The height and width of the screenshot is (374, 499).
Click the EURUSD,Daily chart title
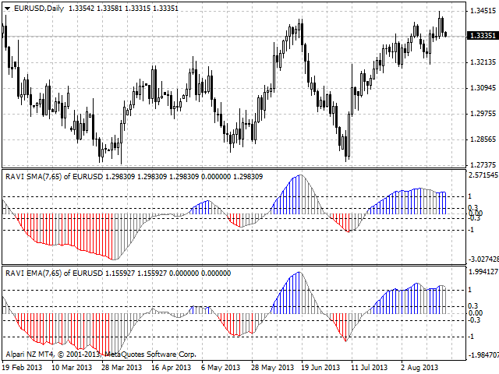coord(39,9)
